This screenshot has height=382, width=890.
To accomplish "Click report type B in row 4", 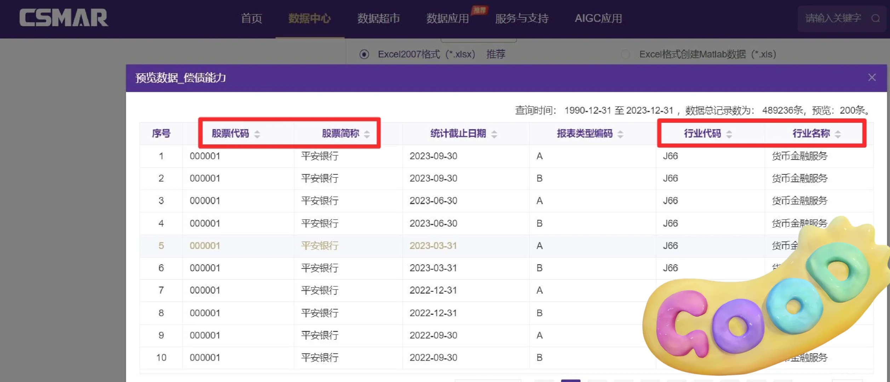I will [x=539, y=224].
